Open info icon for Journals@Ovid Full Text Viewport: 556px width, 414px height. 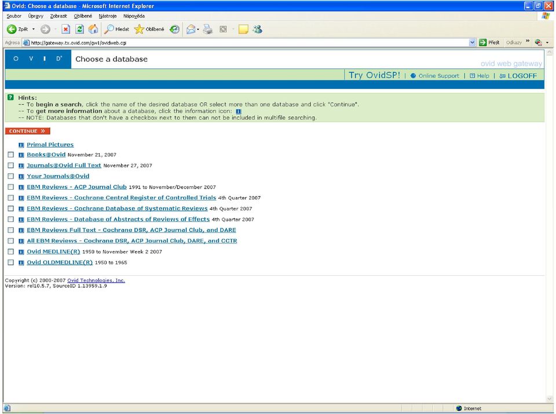pyautogui.click(x=21, y=166)
